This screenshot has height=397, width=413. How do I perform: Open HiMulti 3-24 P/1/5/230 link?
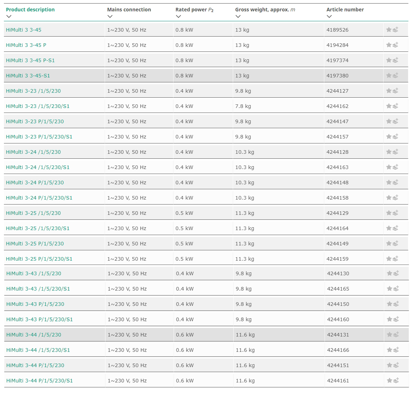tap(35, 183)
